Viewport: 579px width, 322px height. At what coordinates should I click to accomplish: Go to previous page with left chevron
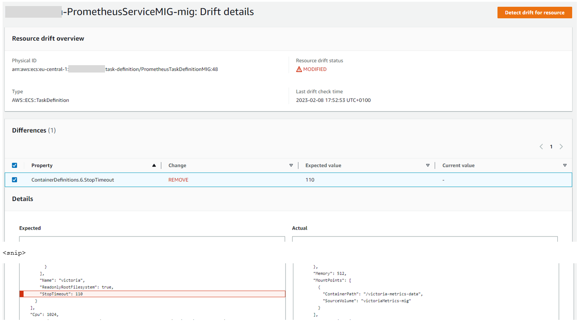point(541,146)
